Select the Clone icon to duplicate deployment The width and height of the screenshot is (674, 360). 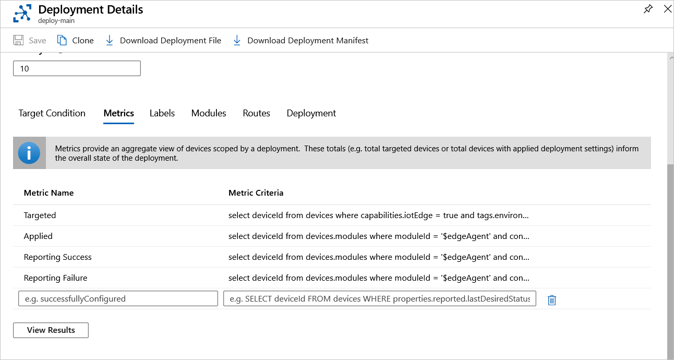coord(61,40)
